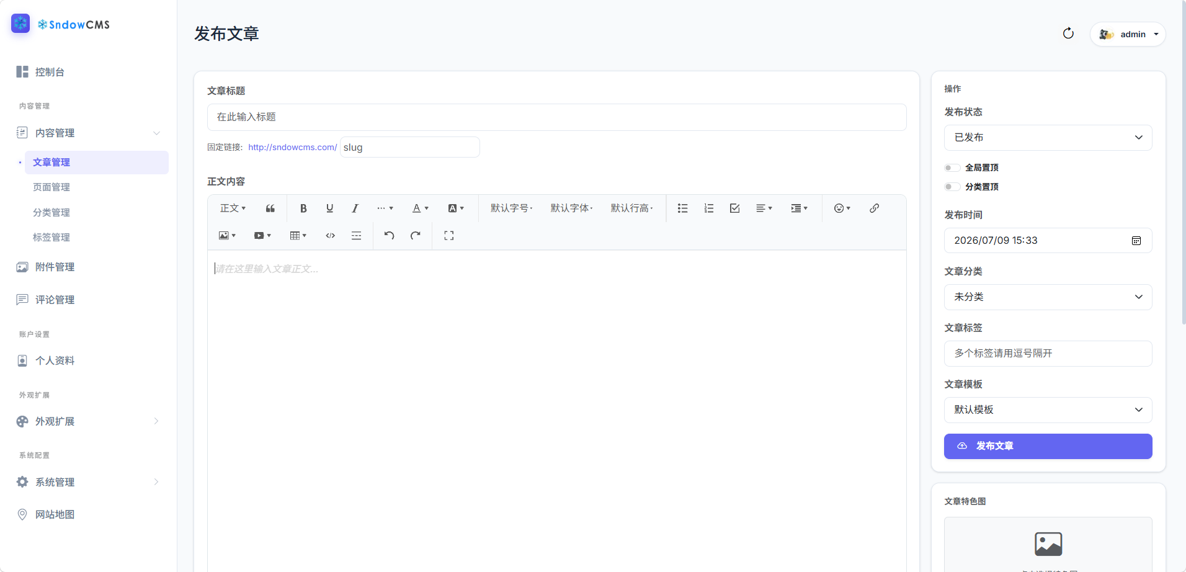Insert a to-do checklist icon
This screenshot has height=572, width=1186.
[735, 208]
